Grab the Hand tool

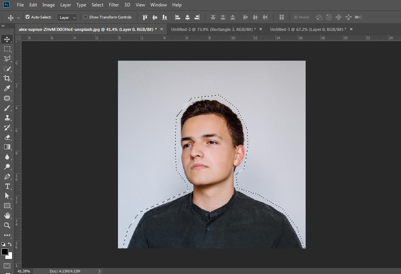[8, 216]
